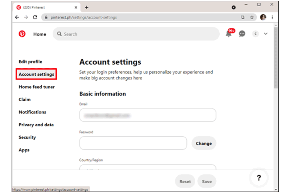Bookmark page with the star icon
Image resolution: width=290 pixels, height=193 pixels.
click(252, 17)
